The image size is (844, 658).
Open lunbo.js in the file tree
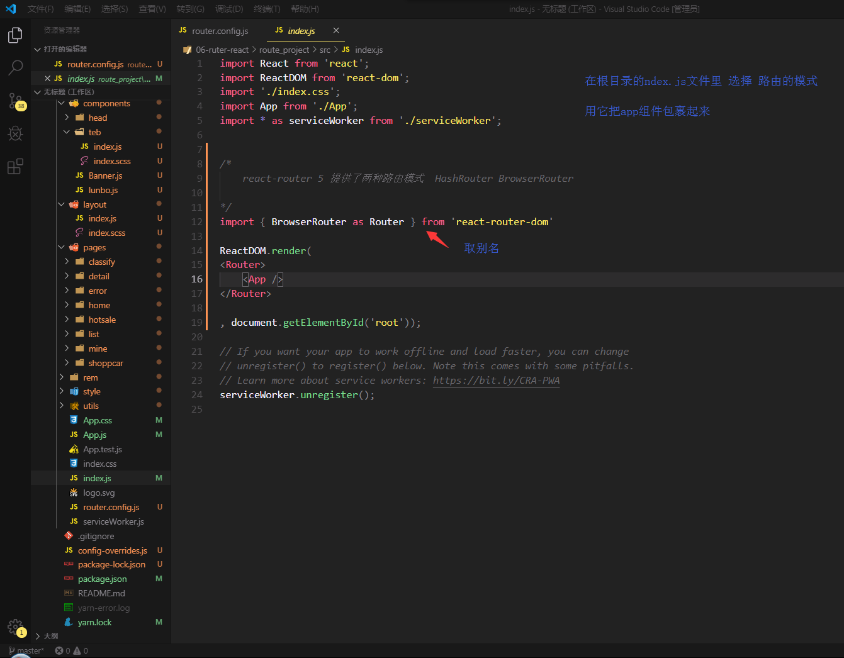tap(103, 190)
